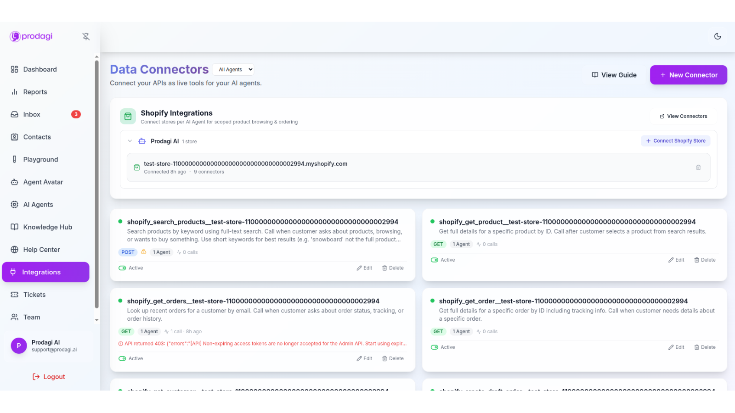735x413 pixels.
Task: Click '1 call · 8h ago' stat
Action: (x=183, y=331)
